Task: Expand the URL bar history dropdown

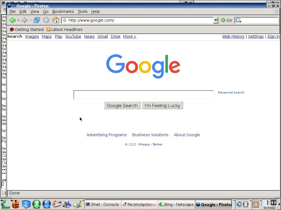Action: (x=216, y=20)
